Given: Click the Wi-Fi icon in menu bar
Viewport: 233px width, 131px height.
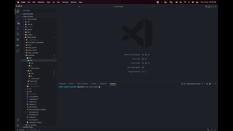Looking at the screenshot, I should point(185,2).
